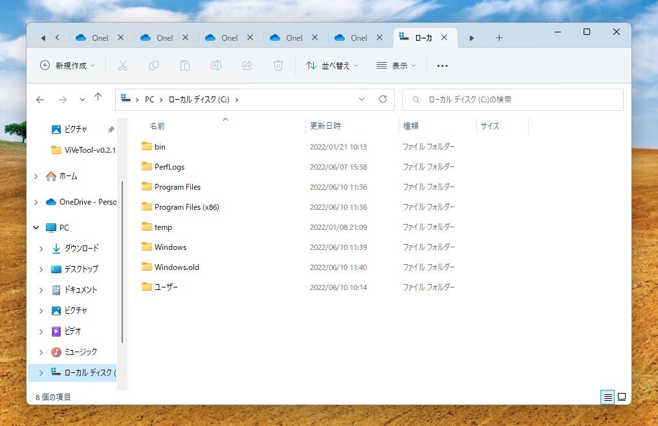658x426 pixels.
Task: Click the Paste clipboard icon
Action: pos(185,65)
